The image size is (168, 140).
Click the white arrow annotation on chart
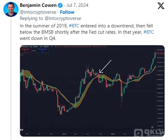[105, 66]
